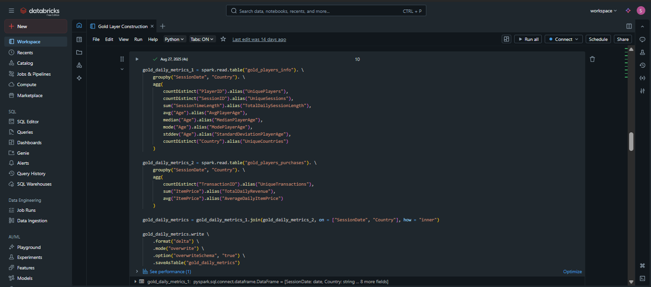Image resolution: width=651 pixels, height=287 pixels.
Task: Click the notebook vertical scrollbar thumb
Action: (631, 141)
